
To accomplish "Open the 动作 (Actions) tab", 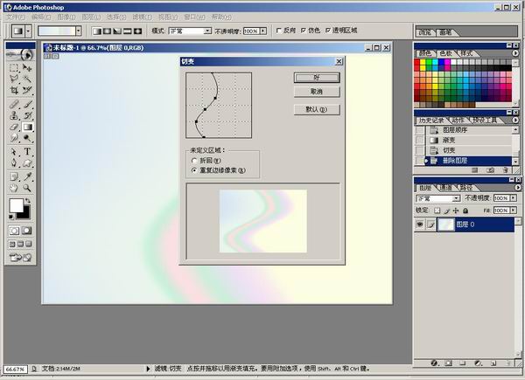I will 459,120.
